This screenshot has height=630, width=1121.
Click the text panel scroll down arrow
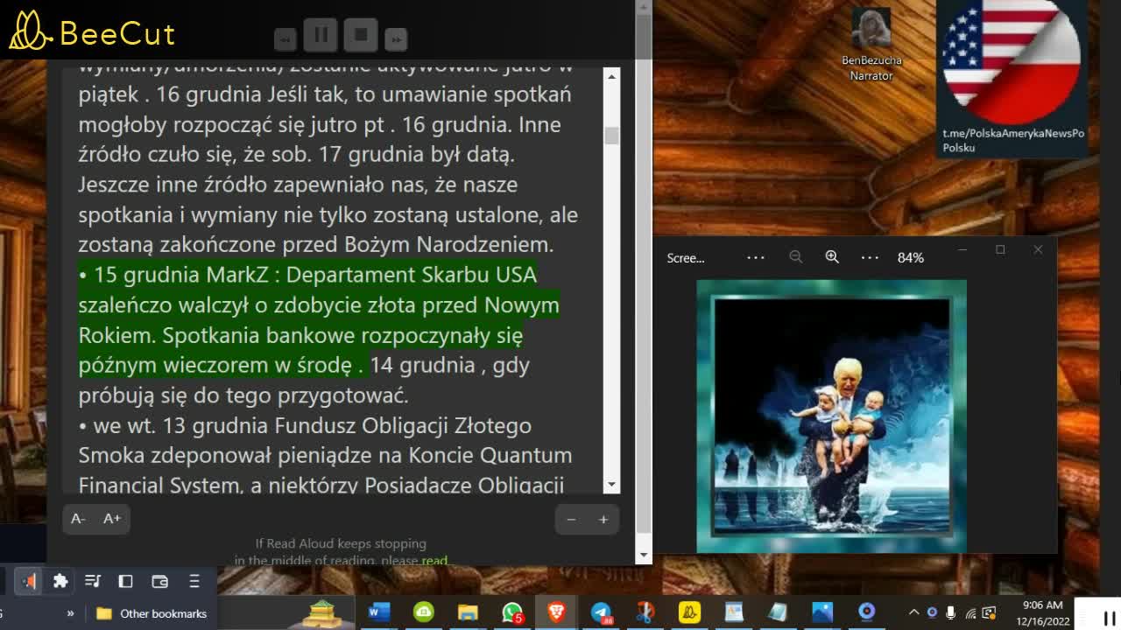click(x=611, y=484)
